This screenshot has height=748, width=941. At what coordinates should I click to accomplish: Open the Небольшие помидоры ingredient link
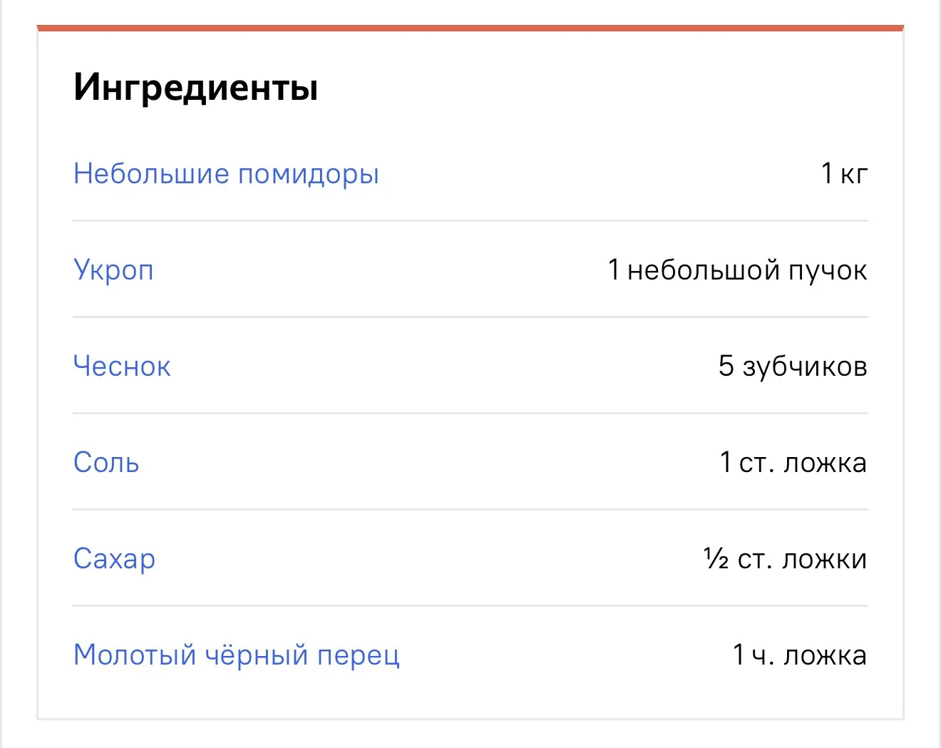click(x=226, y=174)
